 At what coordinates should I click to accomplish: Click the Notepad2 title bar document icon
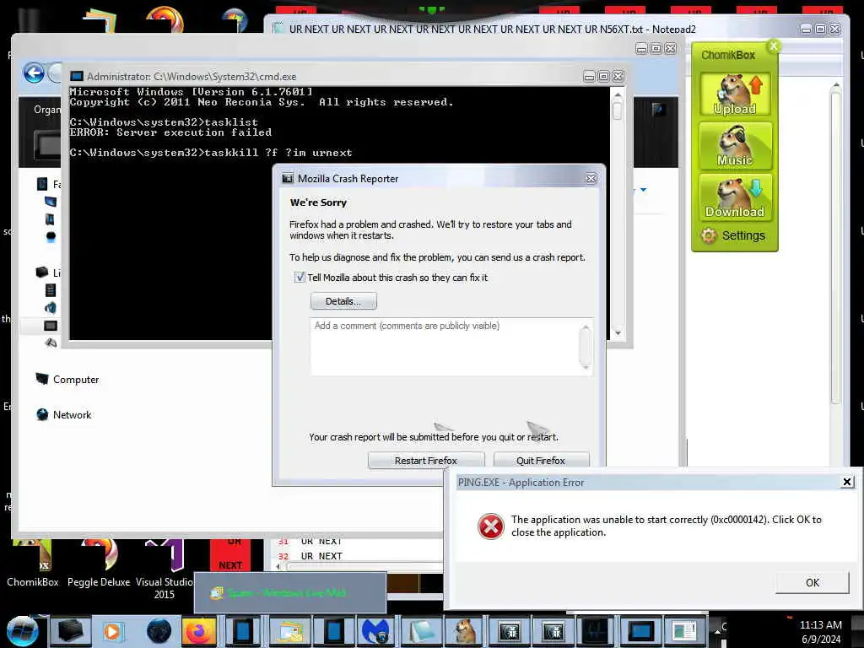pyautogui.click(x=278, y=28)
